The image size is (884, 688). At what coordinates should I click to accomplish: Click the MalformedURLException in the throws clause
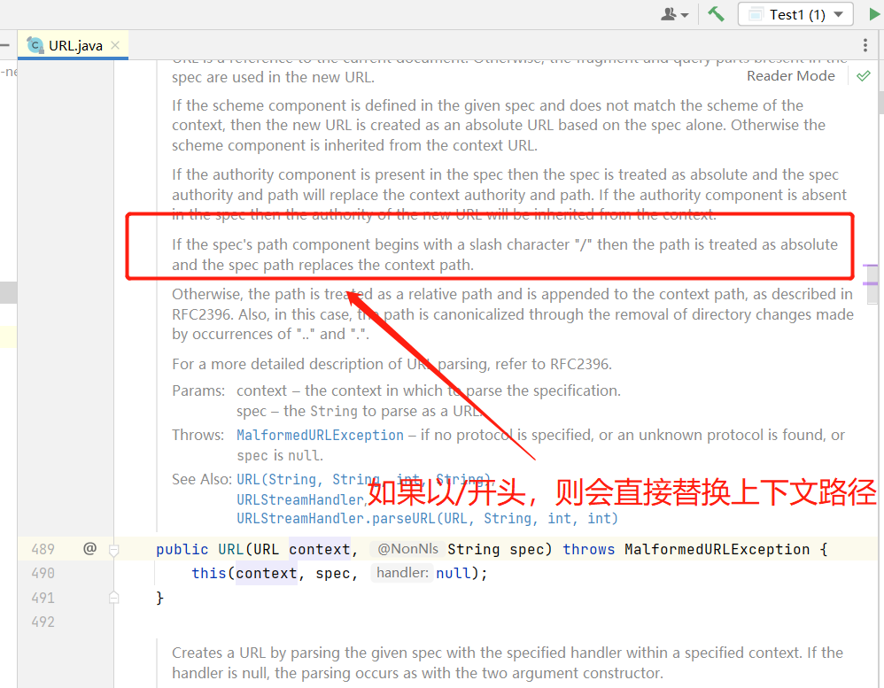coord(717,549)
